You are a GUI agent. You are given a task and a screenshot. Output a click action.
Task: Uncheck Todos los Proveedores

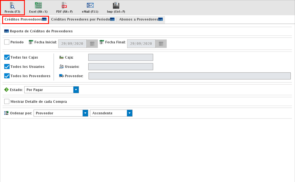[x=7, y=76]
